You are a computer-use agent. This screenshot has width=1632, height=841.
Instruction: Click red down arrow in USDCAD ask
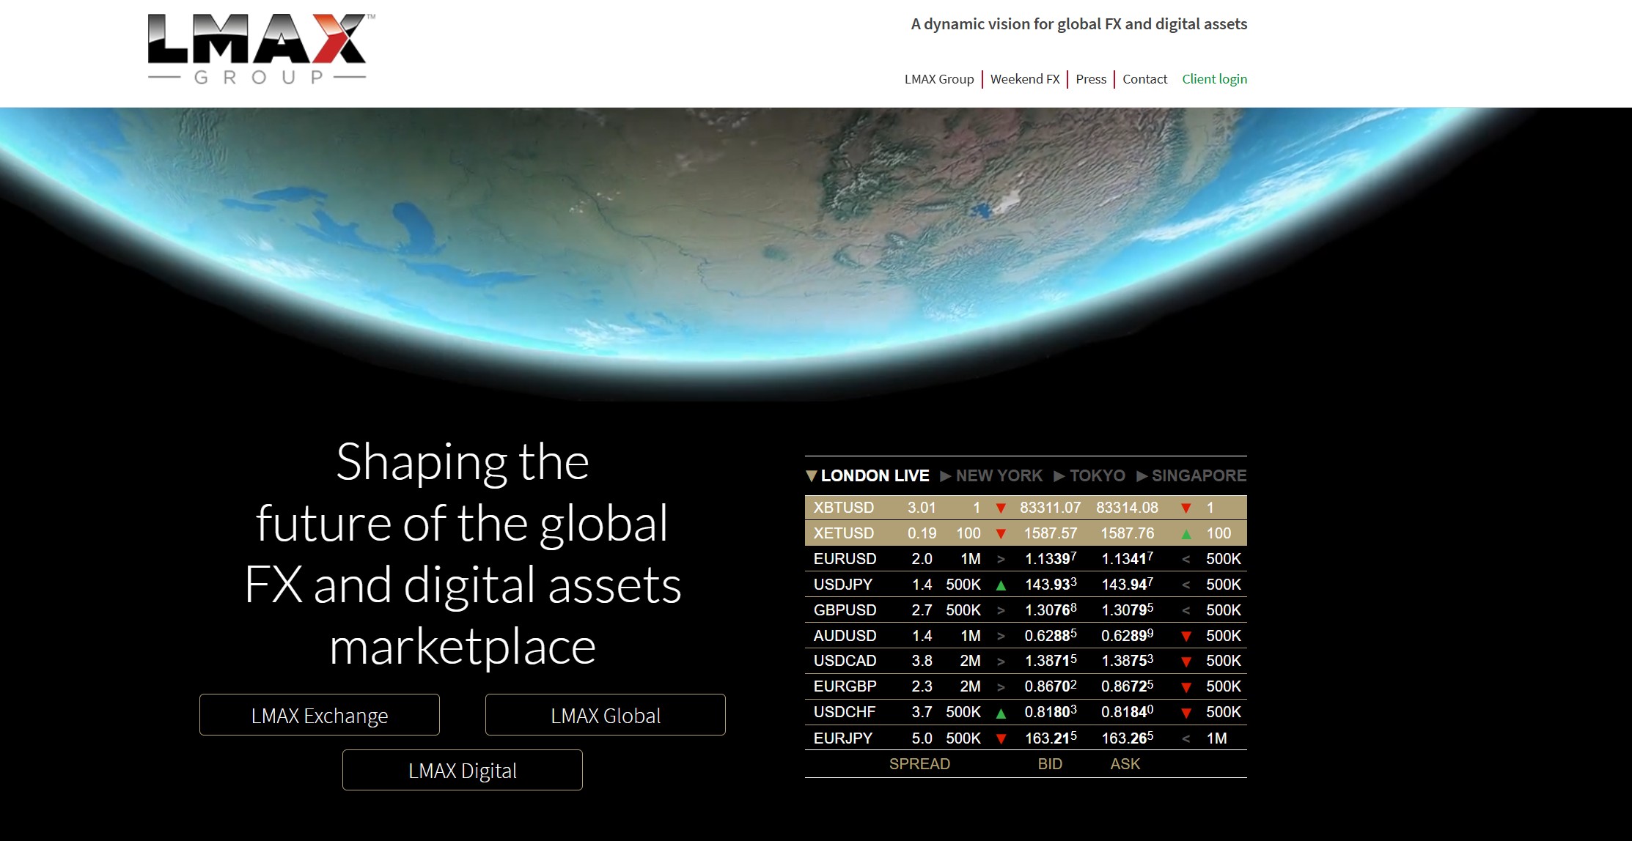tap(1186, 662)
